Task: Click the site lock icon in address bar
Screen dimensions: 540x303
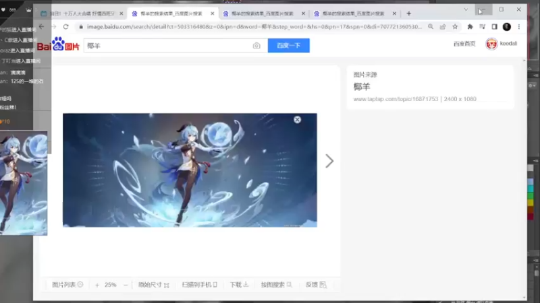Action: click(x=81, y=27)
